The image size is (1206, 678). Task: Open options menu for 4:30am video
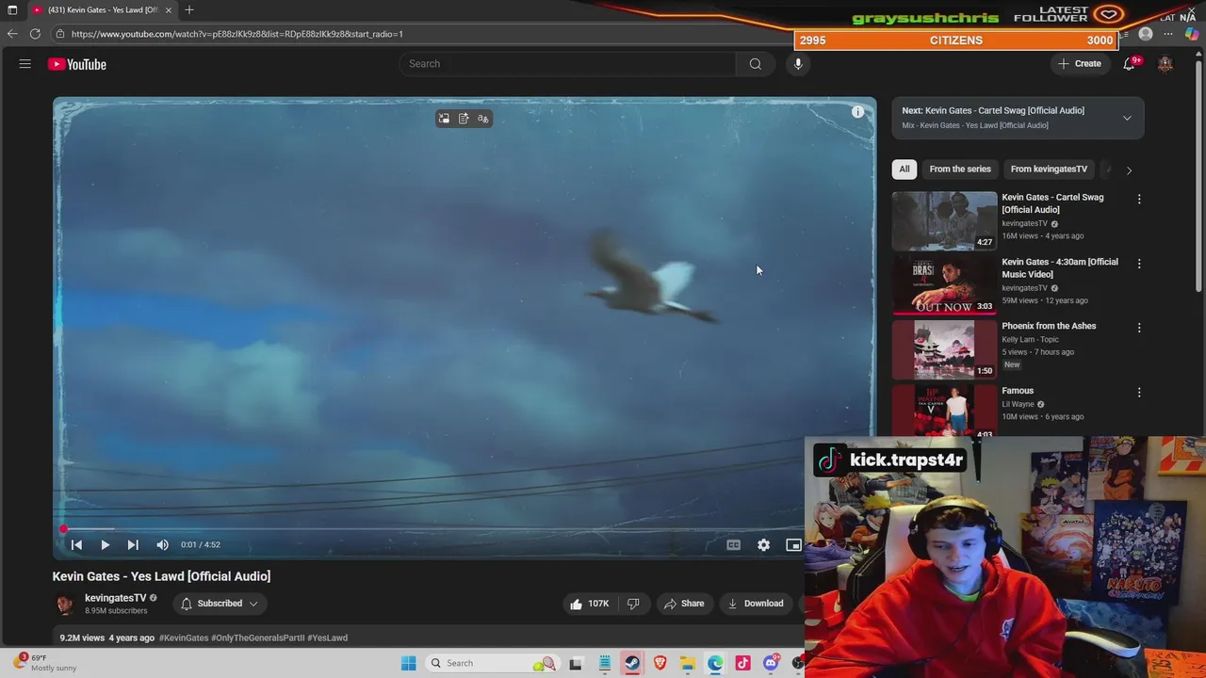pos(1139,264)
